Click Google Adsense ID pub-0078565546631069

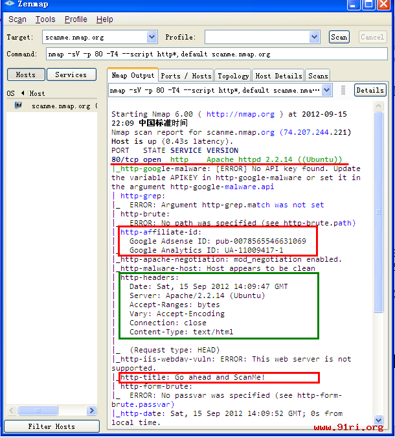pos(218,241)
